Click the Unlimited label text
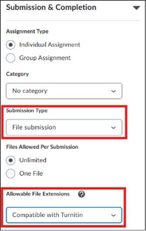Image resolution: width=146 pixels, height=231 pixels. [33, 160]
